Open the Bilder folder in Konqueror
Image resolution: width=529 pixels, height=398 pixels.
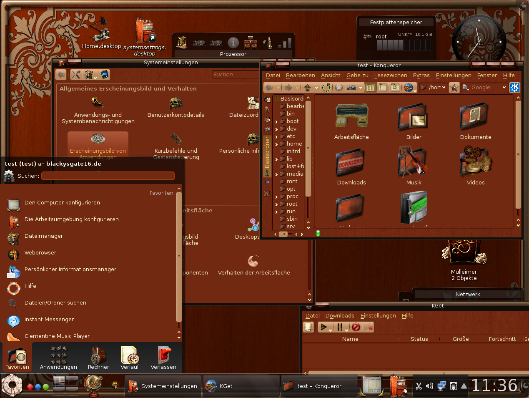tap(414, 121)
